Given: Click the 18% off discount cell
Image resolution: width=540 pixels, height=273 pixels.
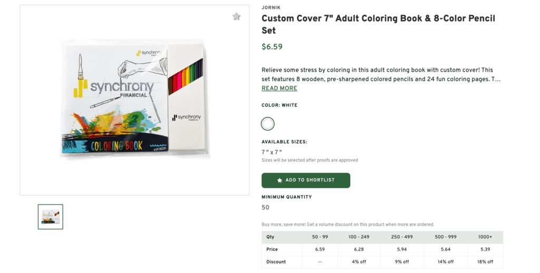Looking at the screenshot, I should (x=485, y=262).
